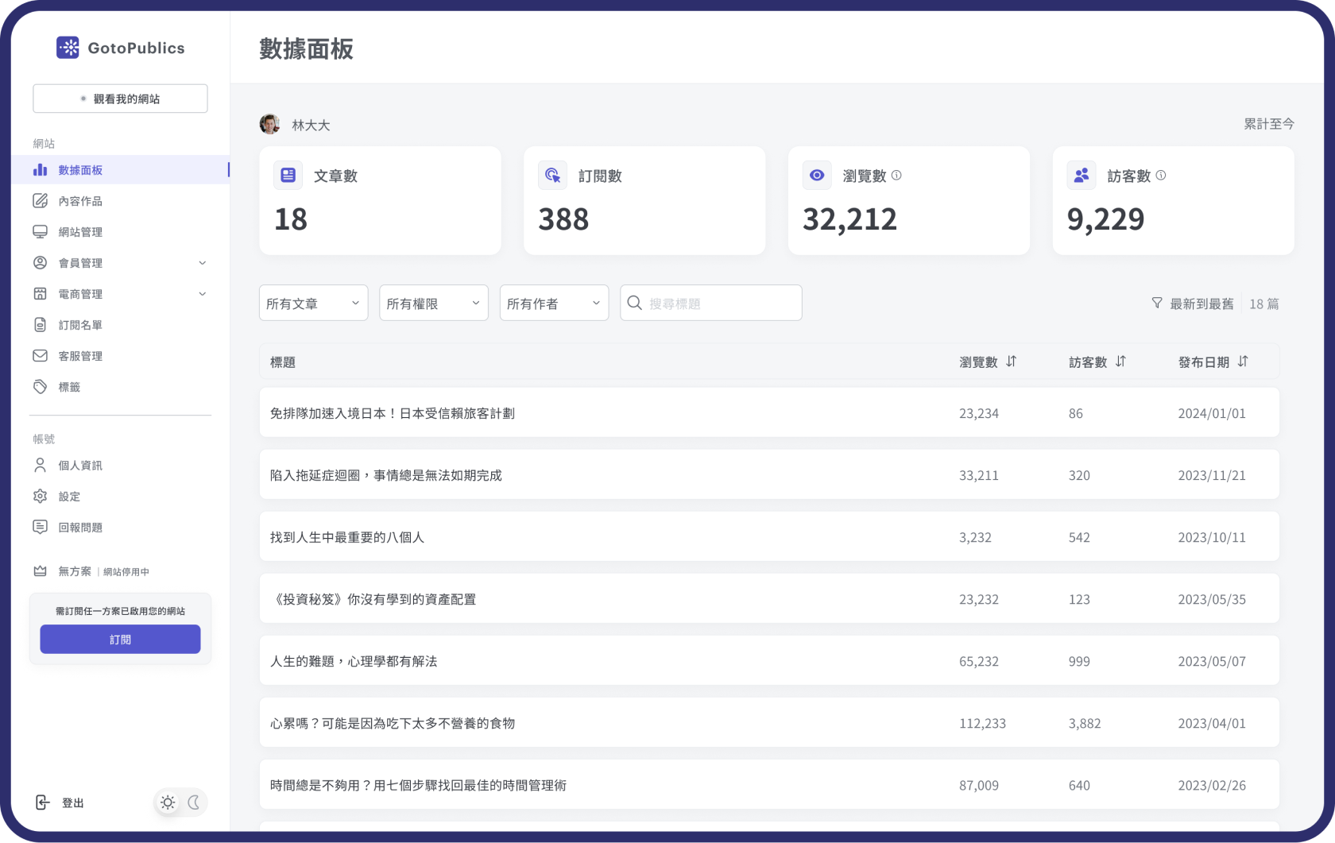Sort the table by 瀏覽數 column arrows
Viewport: 1335px width, 843px height.
[1011, 362]
